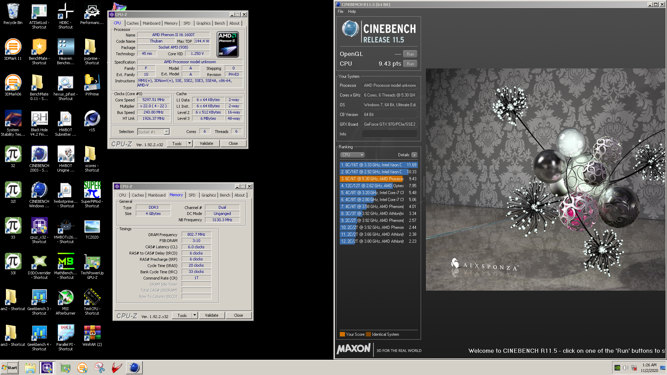Click the Core Speed 5297.51 MHz value
Screen dimensions: 667x375
pyautogui.click(x=154, y=100)
